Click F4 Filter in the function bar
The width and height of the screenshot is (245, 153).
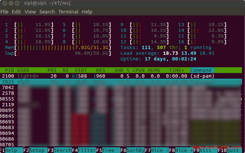[84, 150]
